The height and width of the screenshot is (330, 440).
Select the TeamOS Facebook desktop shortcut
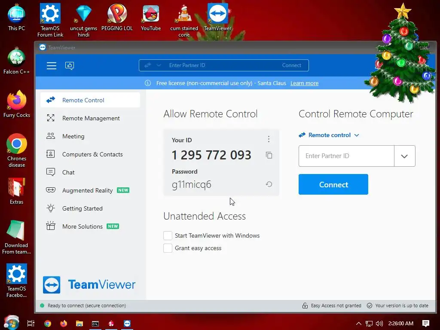pos(17,281)
